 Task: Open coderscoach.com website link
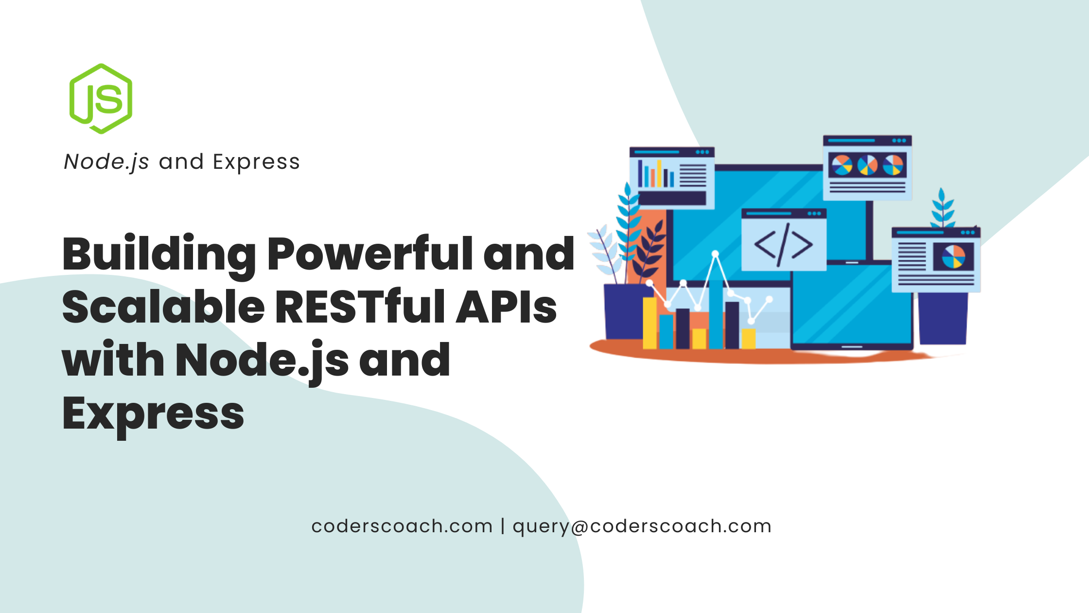[396, 525]
